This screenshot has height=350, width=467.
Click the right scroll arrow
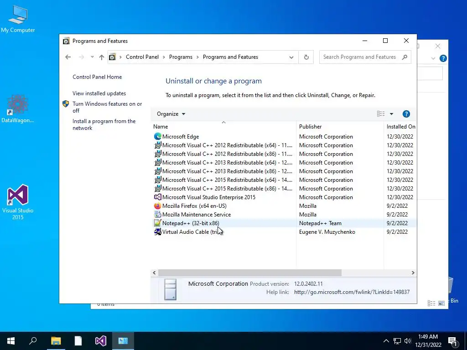pyautogui.click(x=413, y=273)
